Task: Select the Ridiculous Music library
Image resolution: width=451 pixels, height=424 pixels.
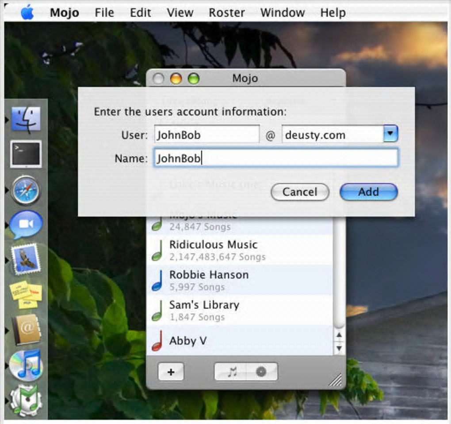Action: click(240, 250)
